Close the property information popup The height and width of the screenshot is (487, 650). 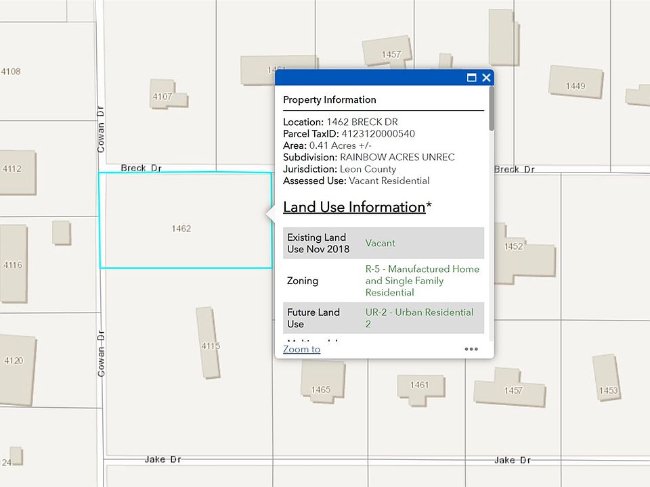coord(486,77)
